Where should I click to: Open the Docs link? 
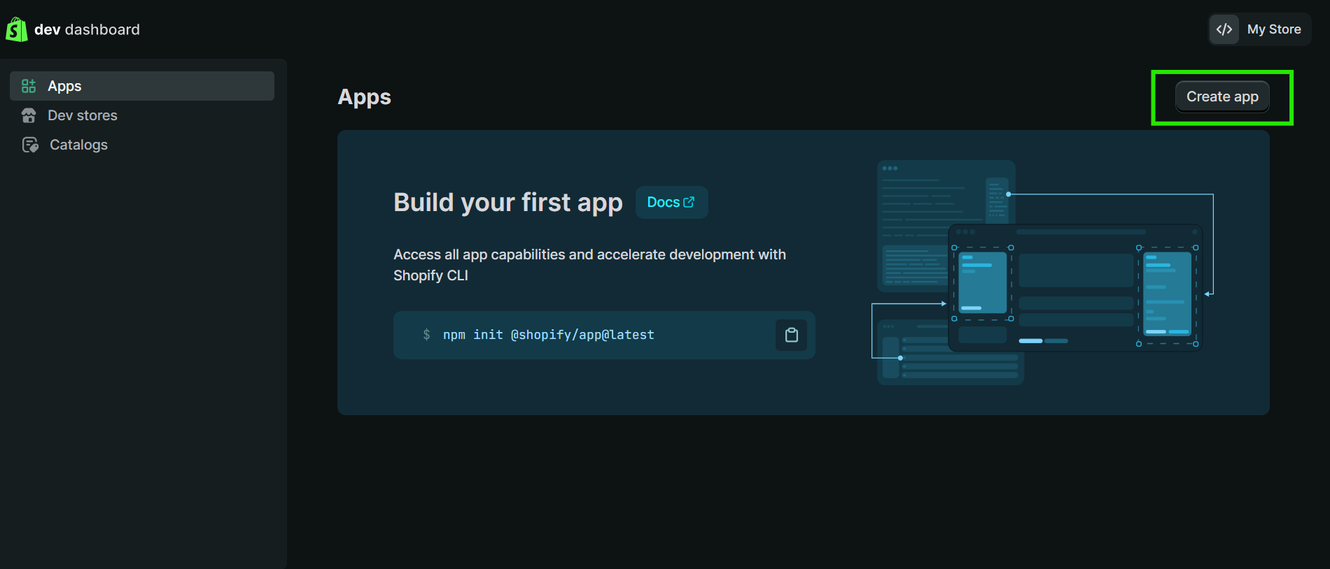[664, 202]
